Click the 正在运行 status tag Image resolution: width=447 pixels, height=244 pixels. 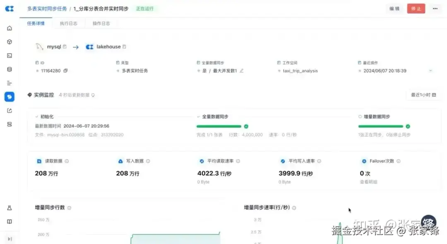pyautogui.click(x=145, y=9)
